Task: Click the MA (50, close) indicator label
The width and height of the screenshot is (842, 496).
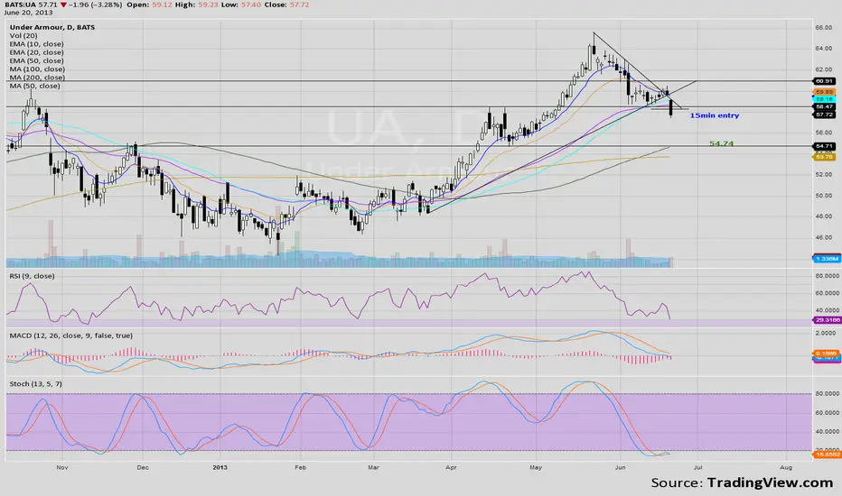Action: point(35,86)
